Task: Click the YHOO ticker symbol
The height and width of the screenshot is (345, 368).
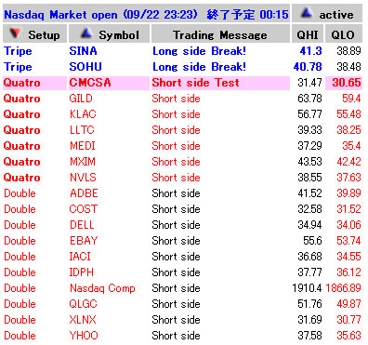Action: coord(84,336)
